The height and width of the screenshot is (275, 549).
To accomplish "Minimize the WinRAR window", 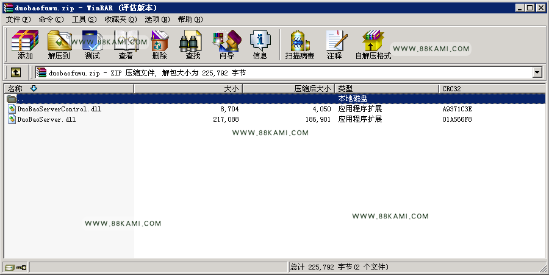I will pos(520,8).
